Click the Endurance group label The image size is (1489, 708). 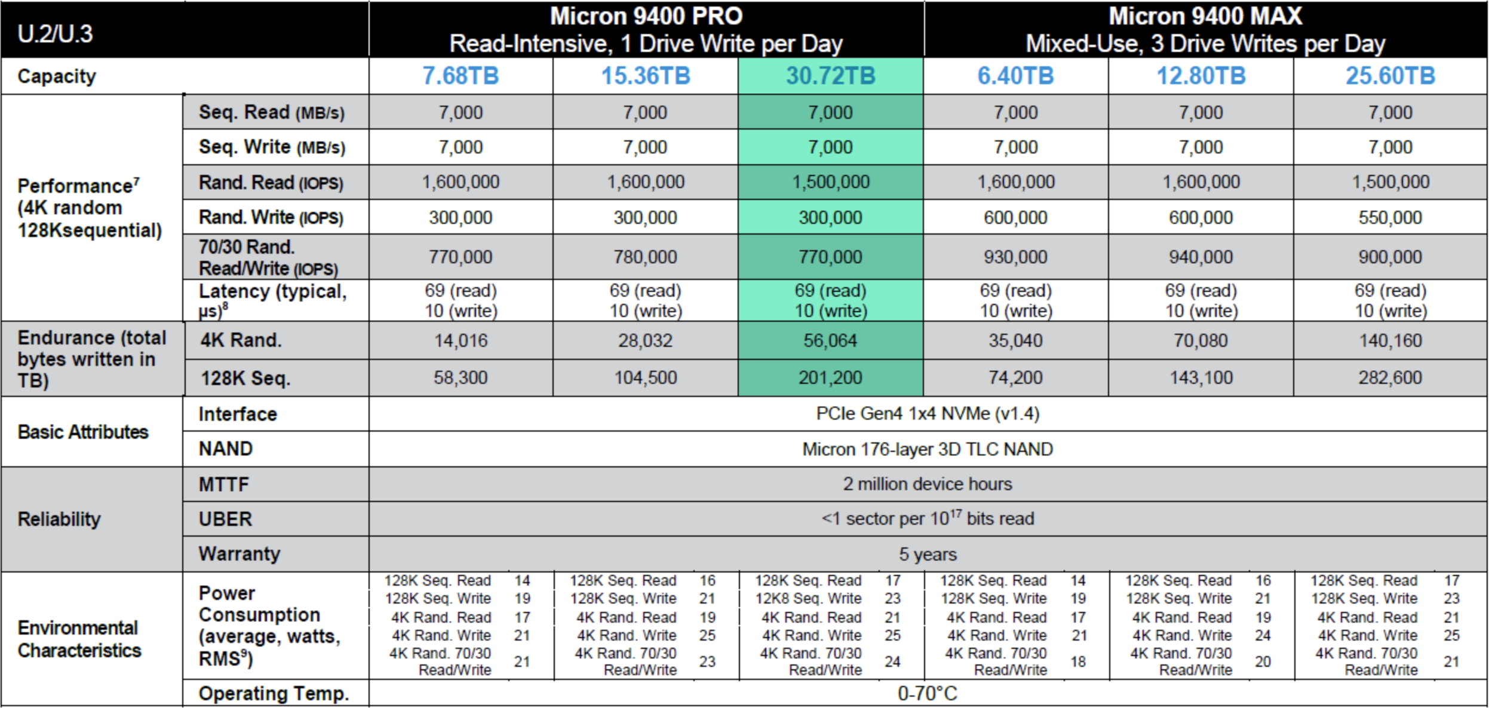(92, 359)
